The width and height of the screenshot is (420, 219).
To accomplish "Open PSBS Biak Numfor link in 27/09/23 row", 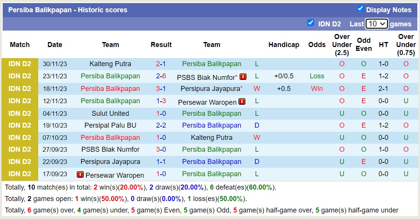I will [110, 149].
